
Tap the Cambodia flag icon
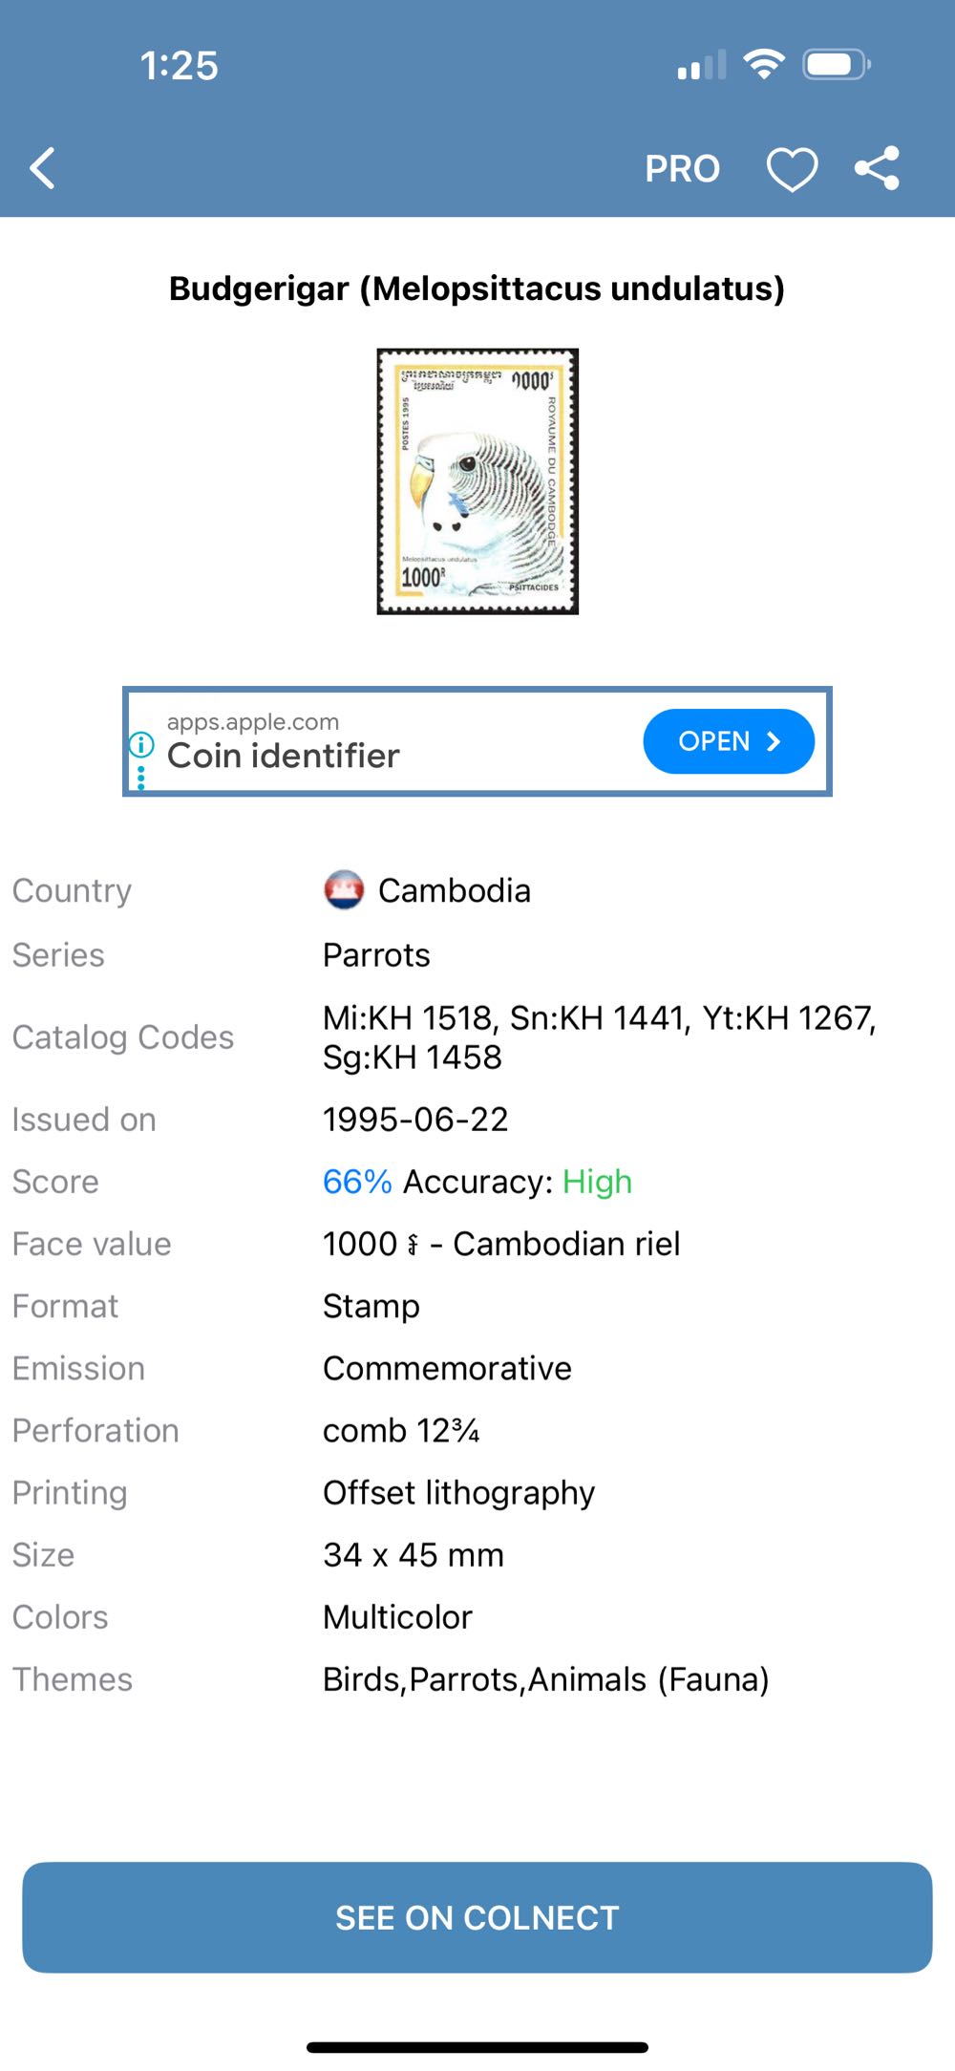point(344,890)
